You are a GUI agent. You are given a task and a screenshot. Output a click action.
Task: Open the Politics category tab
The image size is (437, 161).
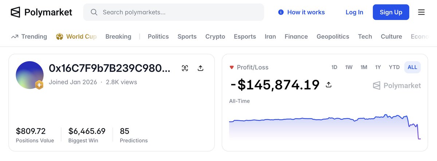click(158, 36)
